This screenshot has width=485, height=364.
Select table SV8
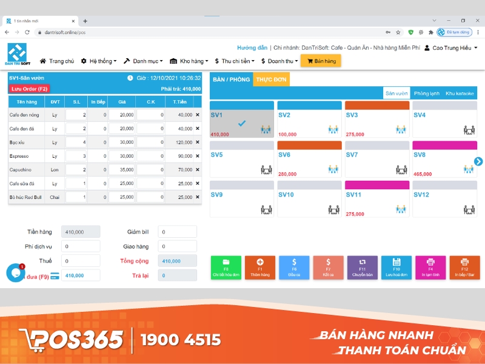[x=444, y=159]
